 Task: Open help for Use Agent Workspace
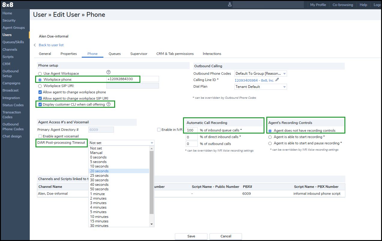(108, 72)
